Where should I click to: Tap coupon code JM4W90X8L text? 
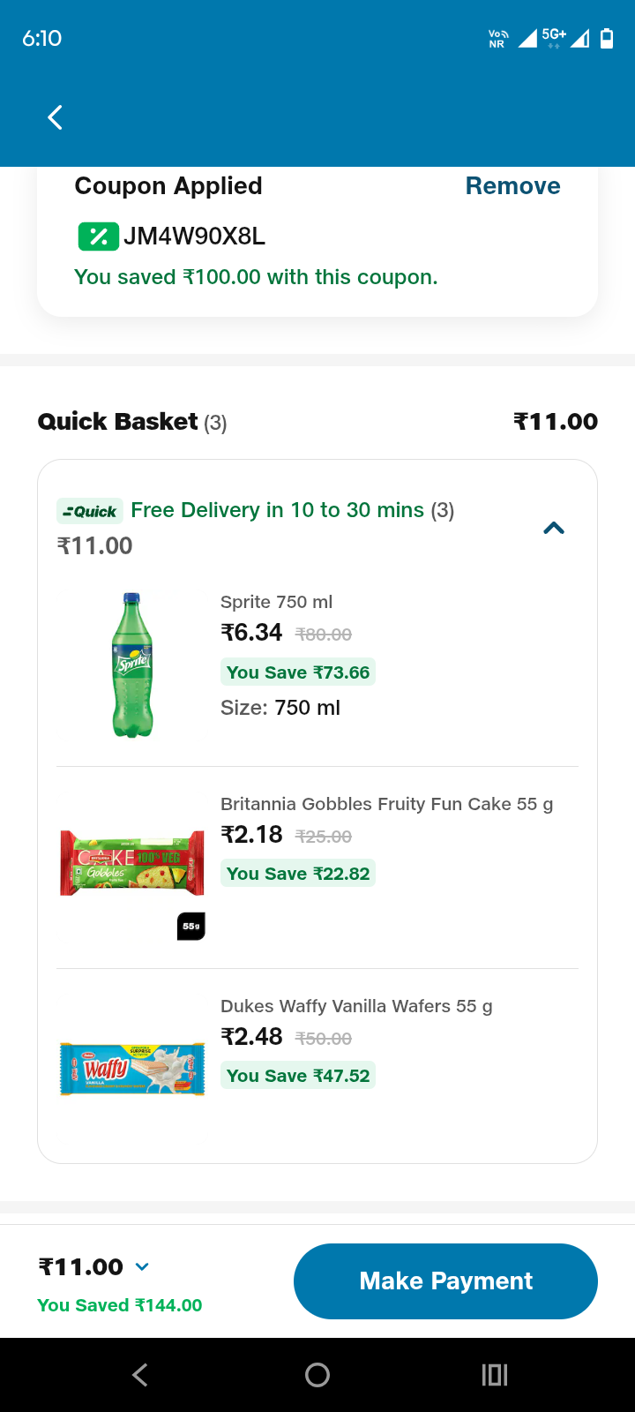(x=194, y=237)
